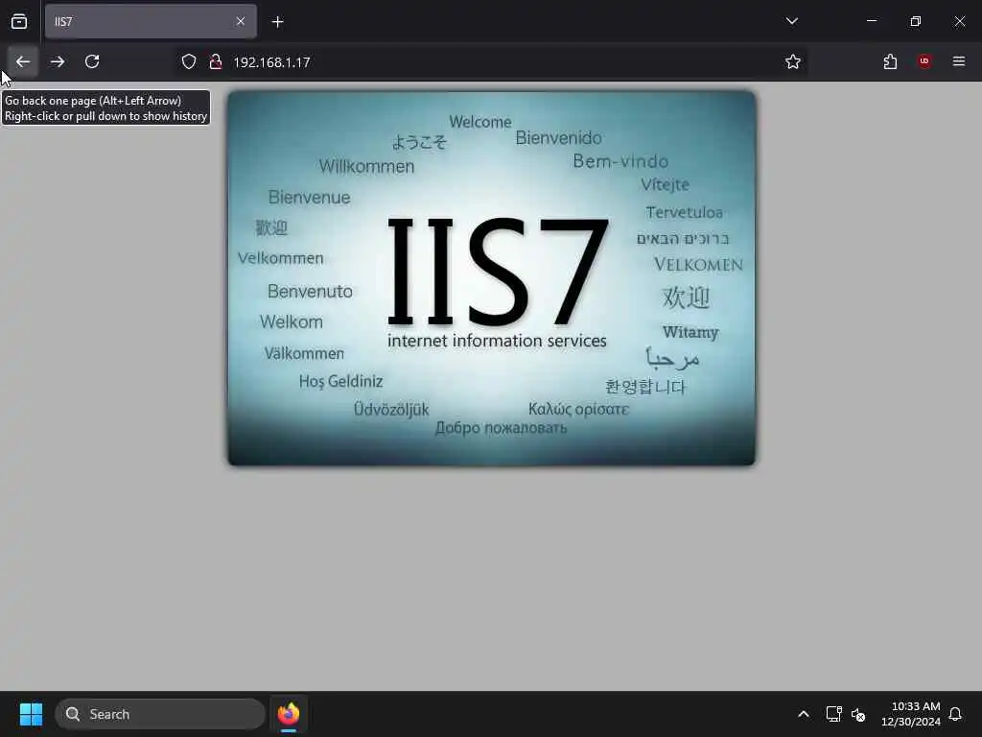Show hidden system tray icons
The width and height of the screenshot is (982, 737).
804,714
